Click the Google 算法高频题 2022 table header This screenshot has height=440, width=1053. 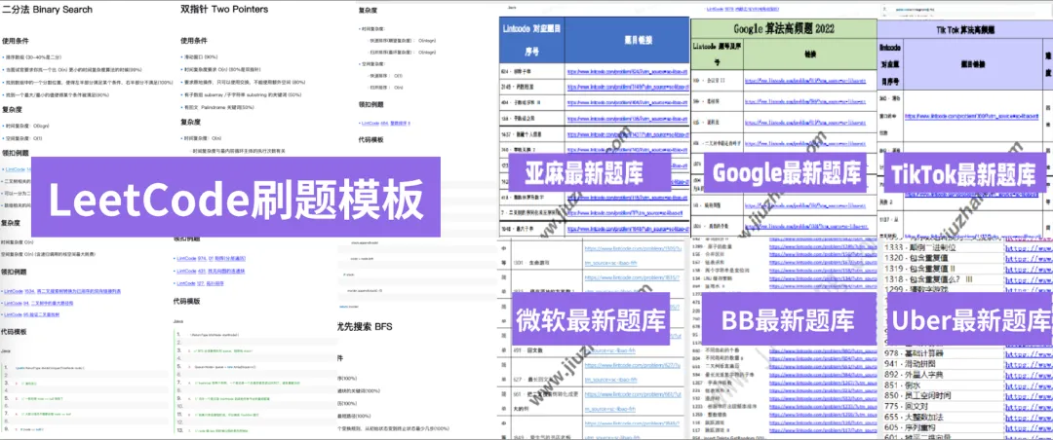tap(783, 27)
